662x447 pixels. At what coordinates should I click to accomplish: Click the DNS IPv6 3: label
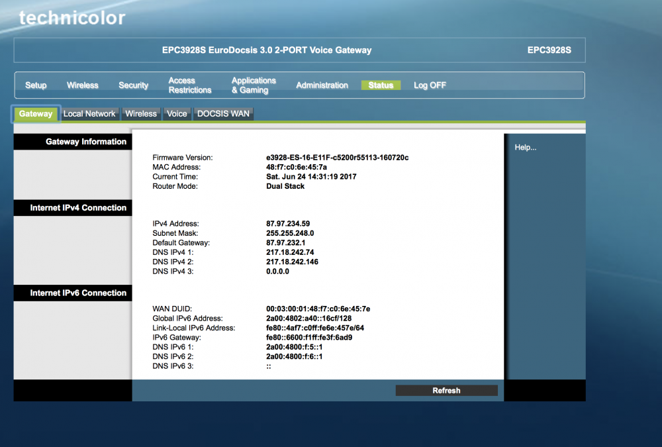click(173, 366)
